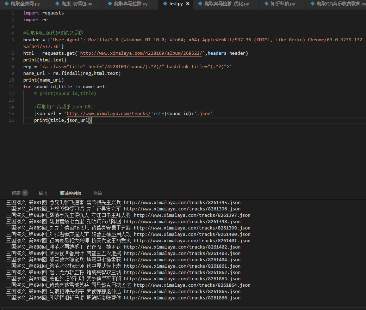Image resolution: width=366 pixels, height=310 pixels.
Task: Click line number 11 in the gutter
Action: [x=11, y=87]
